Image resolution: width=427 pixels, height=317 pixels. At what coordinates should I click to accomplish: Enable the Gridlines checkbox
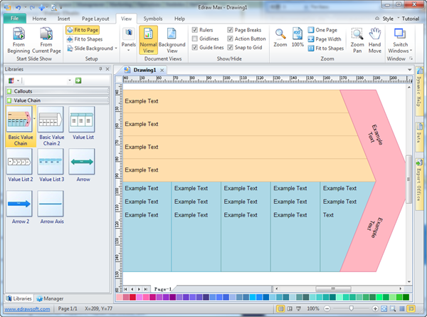pyautogui.click(x=195, y=38)
